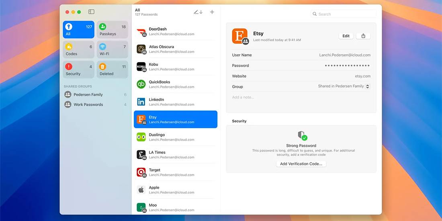This screenshot has height=221, width=442.
Task: Click the orange Deleted trash icon
Action: click(x=102, y=67)
